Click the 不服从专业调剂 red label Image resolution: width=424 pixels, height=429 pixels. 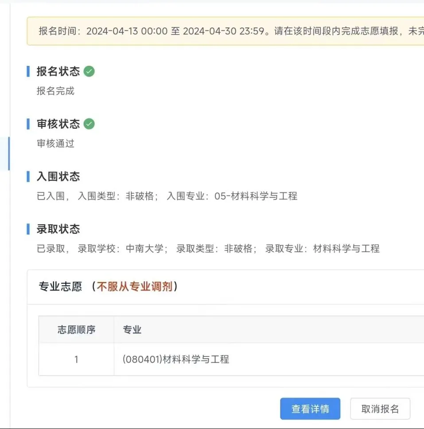[135, 287]
